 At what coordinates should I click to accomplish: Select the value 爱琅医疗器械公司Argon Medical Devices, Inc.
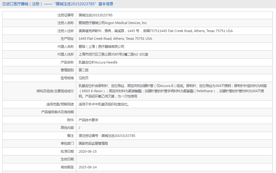tap(113, 23)
